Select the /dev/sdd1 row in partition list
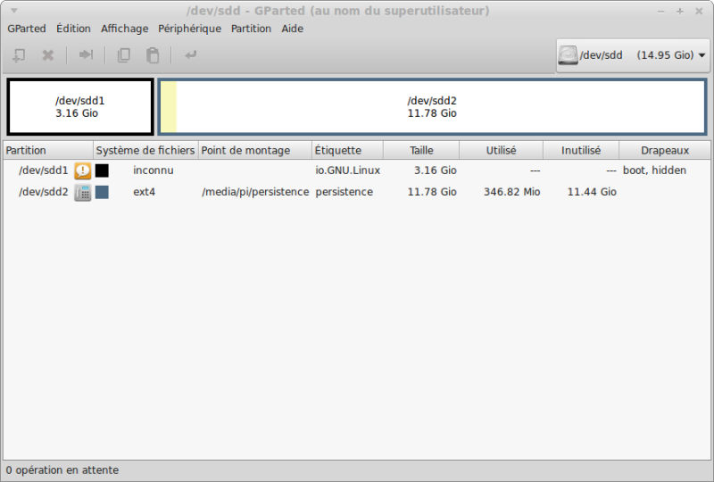The image size is (714, 482). [356, 170]
